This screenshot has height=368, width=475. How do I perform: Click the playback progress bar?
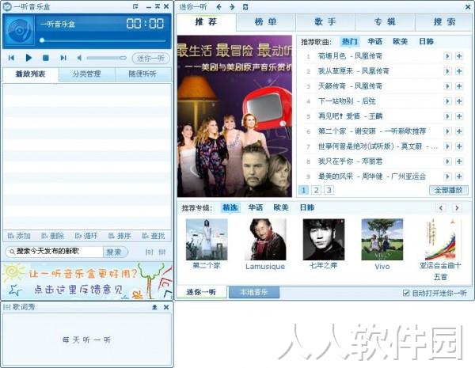tap(103, 40)
